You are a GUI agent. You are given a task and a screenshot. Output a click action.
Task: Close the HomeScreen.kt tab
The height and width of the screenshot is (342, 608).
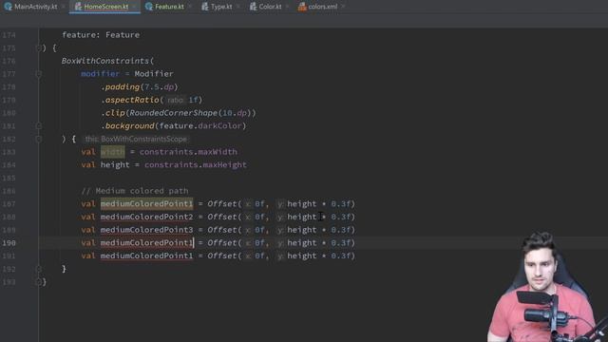(134, 7)
